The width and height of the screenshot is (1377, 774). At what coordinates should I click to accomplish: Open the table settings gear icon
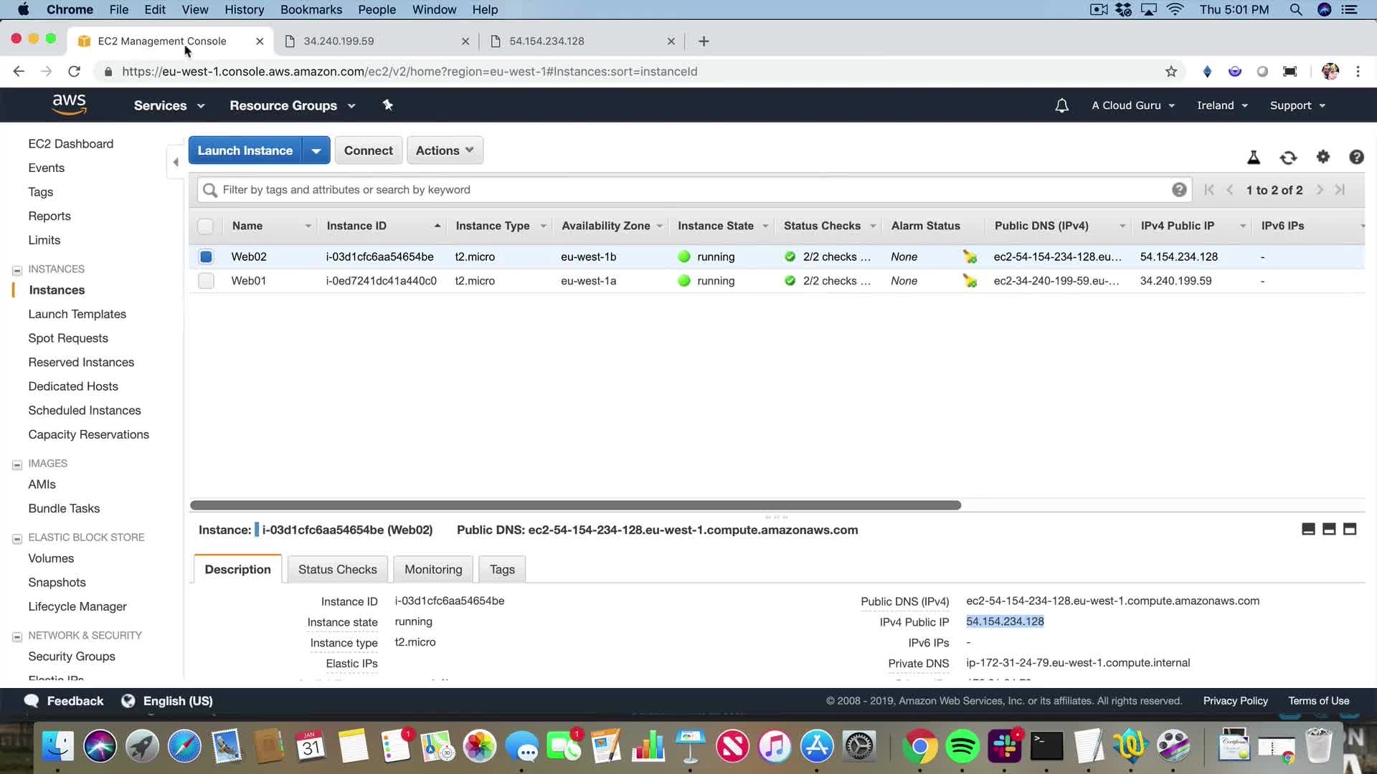point(1322,157)
